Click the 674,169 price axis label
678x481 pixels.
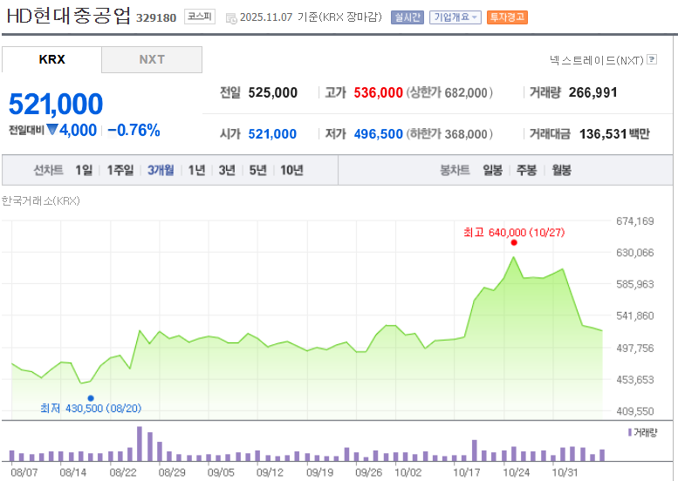634,221
